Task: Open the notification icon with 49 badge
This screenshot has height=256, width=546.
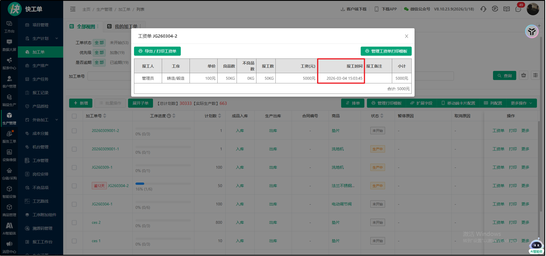Action: coord(518,9)
